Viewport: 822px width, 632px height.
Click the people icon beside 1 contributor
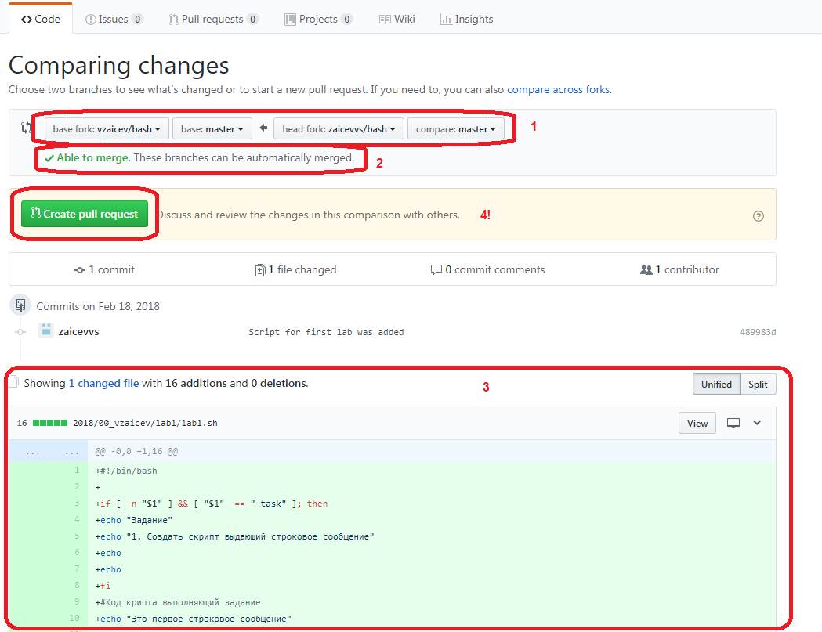[646, 270]
